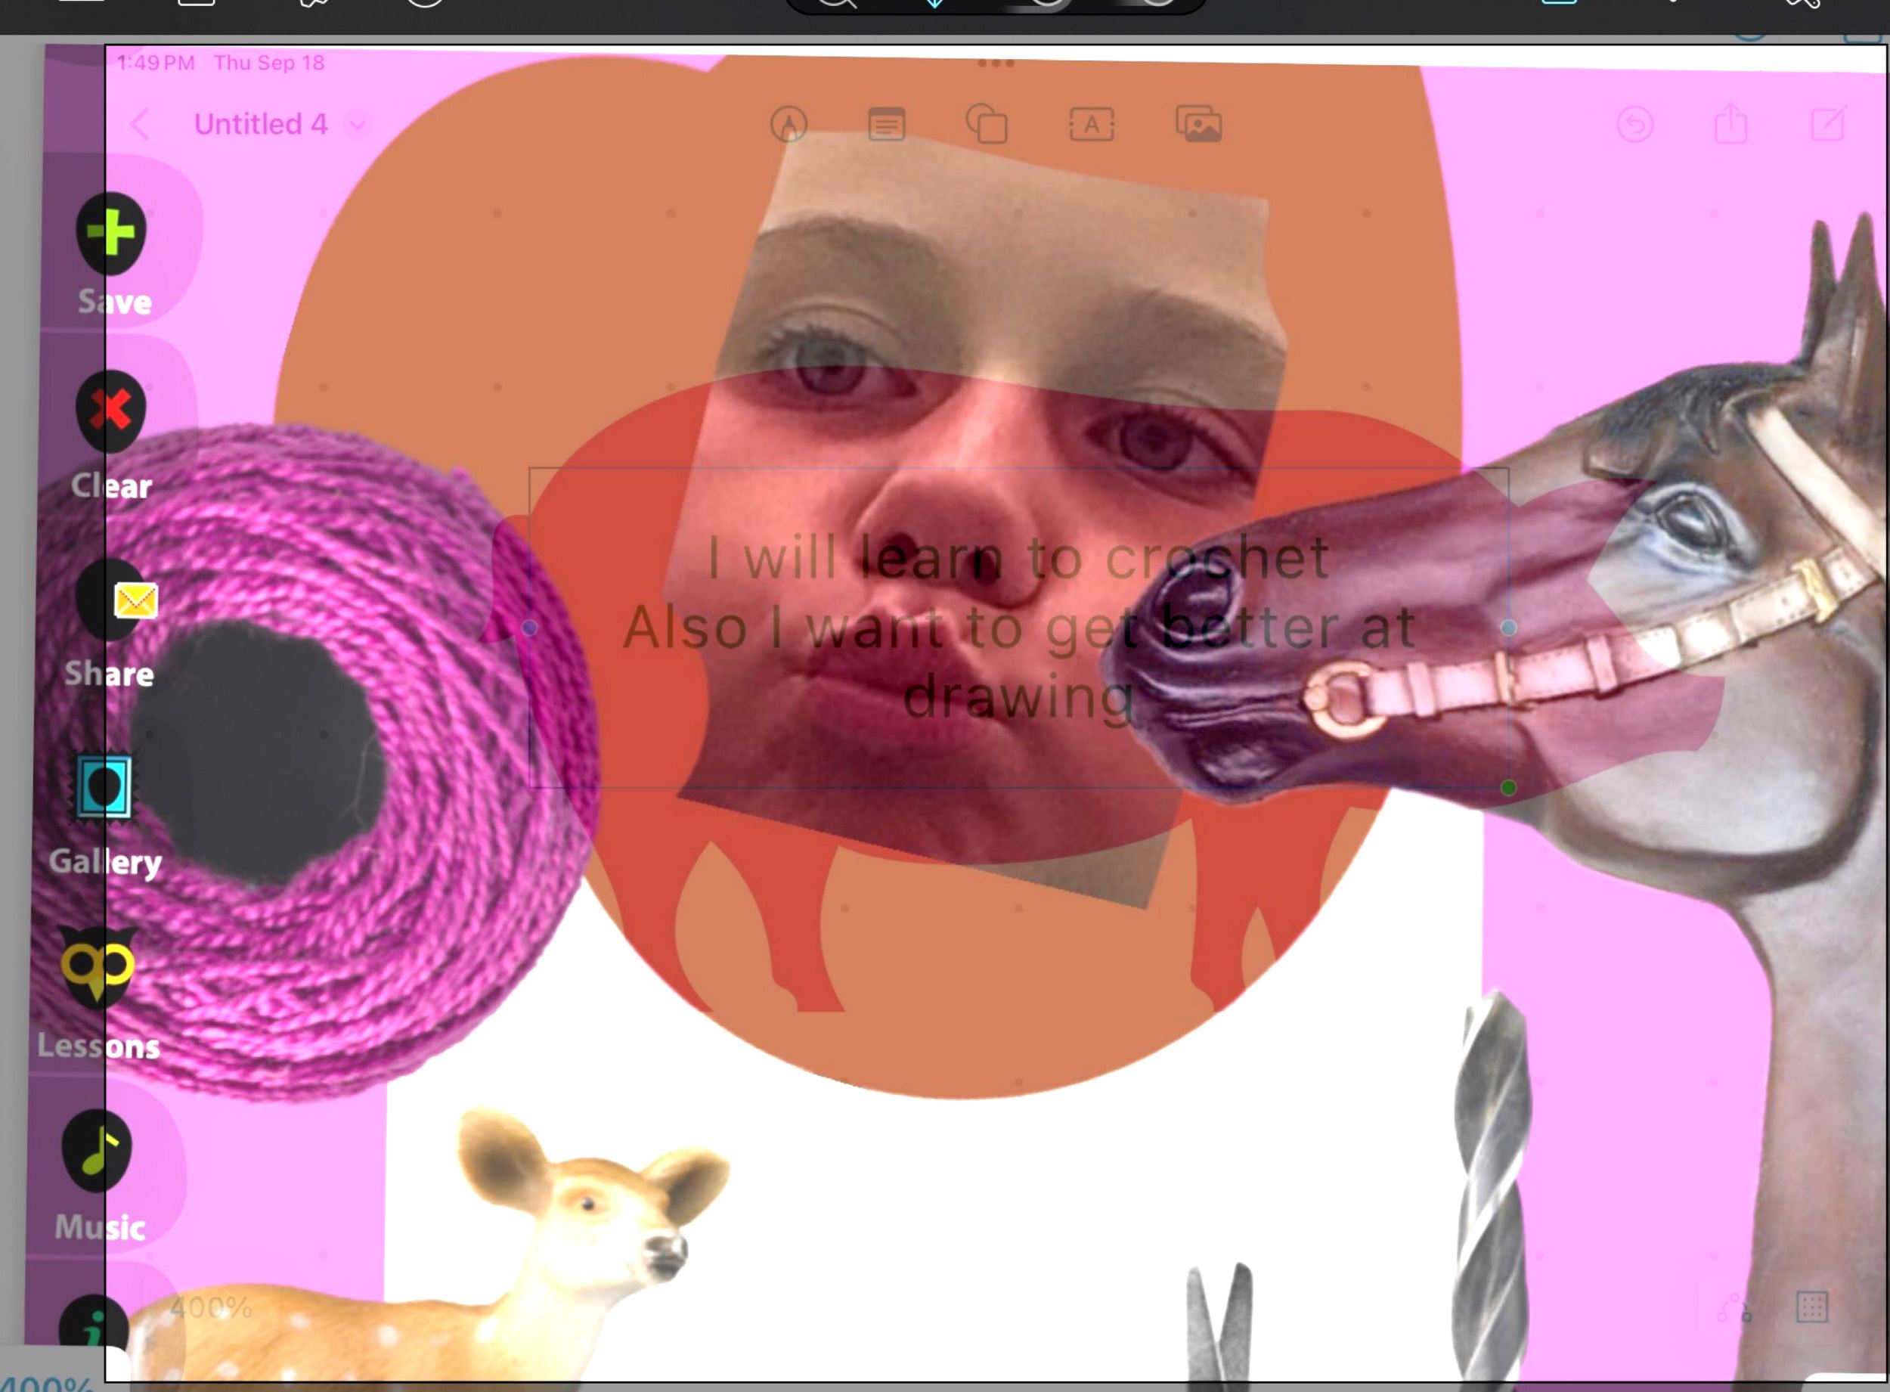Open Gallery from the sidebar
The width and height of the screenshot is (1890, 1392).
[x=104, y=788]
